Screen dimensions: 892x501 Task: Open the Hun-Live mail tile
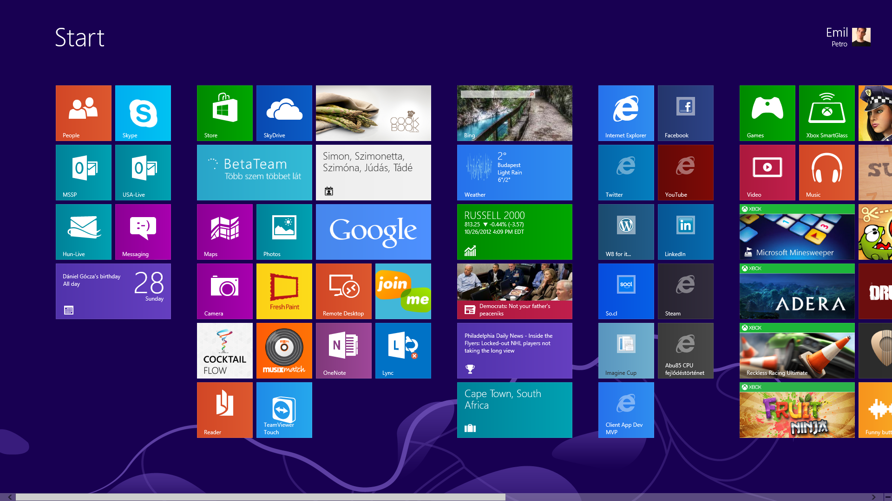84,232
